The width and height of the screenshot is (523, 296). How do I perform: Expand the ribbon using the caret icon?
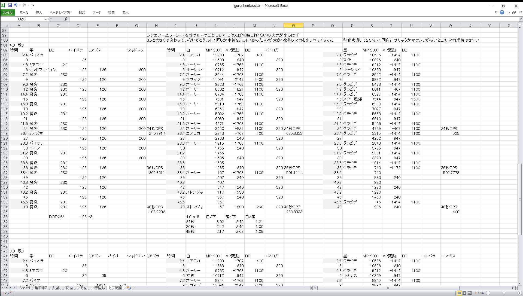[x=496, y=13]
